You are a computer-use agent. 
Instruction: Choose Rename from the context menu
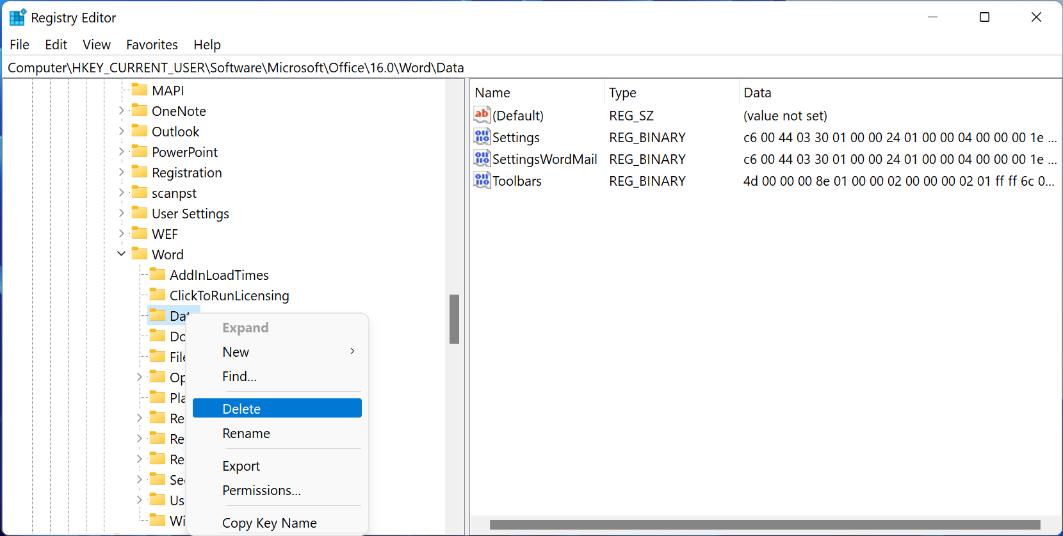click(277, 434)
